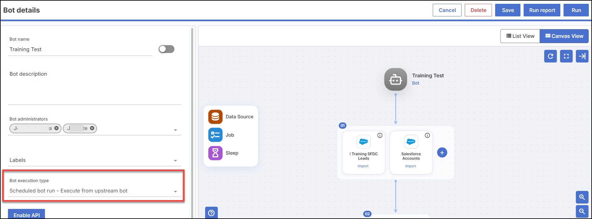Switch to List View tab
592x219 pixels.
tap(520, 36)
